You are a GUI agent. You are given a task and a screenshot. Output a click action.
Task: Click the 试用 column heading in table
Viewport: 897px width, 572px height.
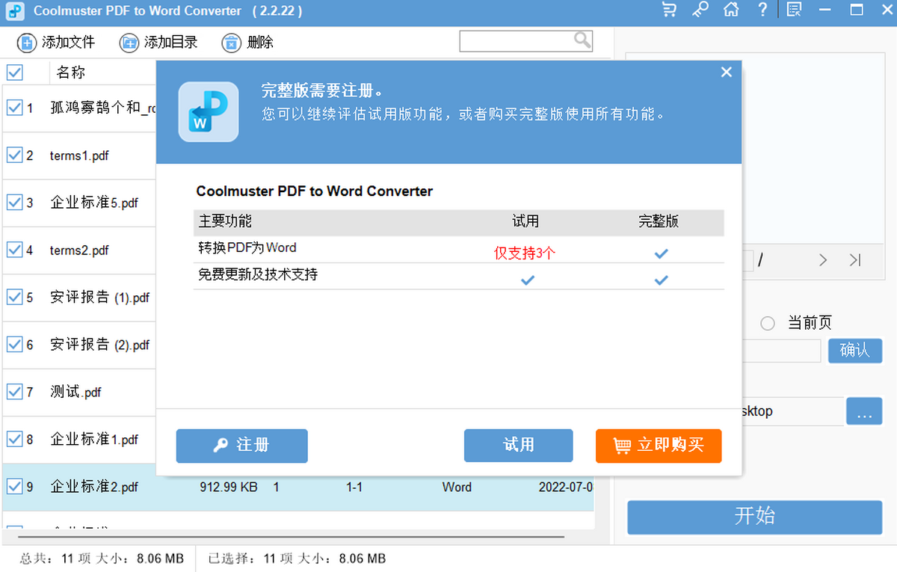[525, 221]
